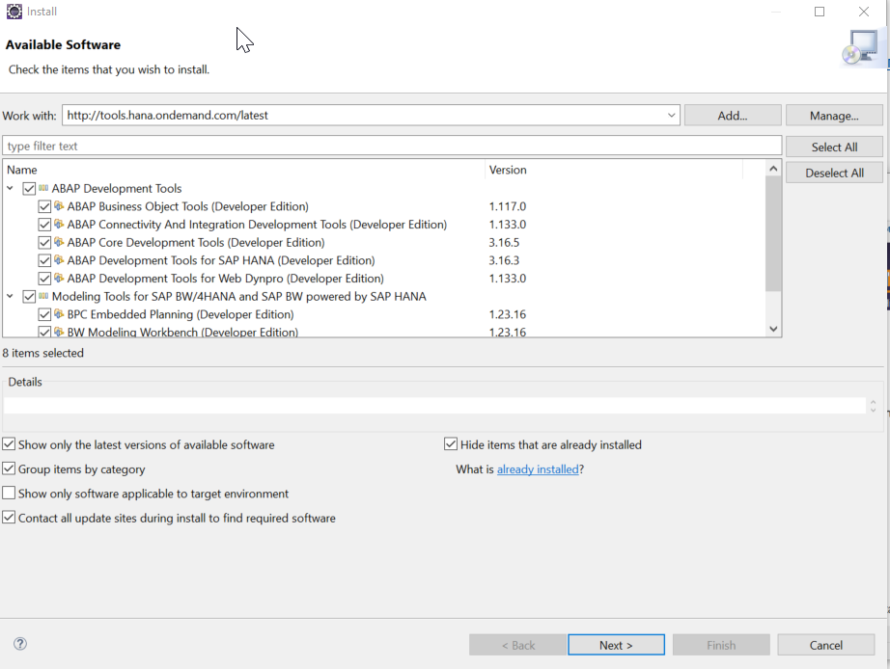Click the plugin icon beside ABAP Development Tools for SAP HANA
The image size is (890, 669).
pos(60,260)
